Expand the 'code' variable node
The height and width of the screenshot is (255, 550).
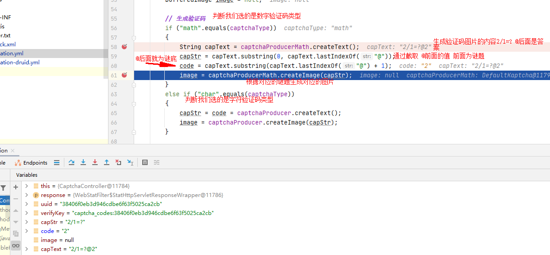coord(27,231)
